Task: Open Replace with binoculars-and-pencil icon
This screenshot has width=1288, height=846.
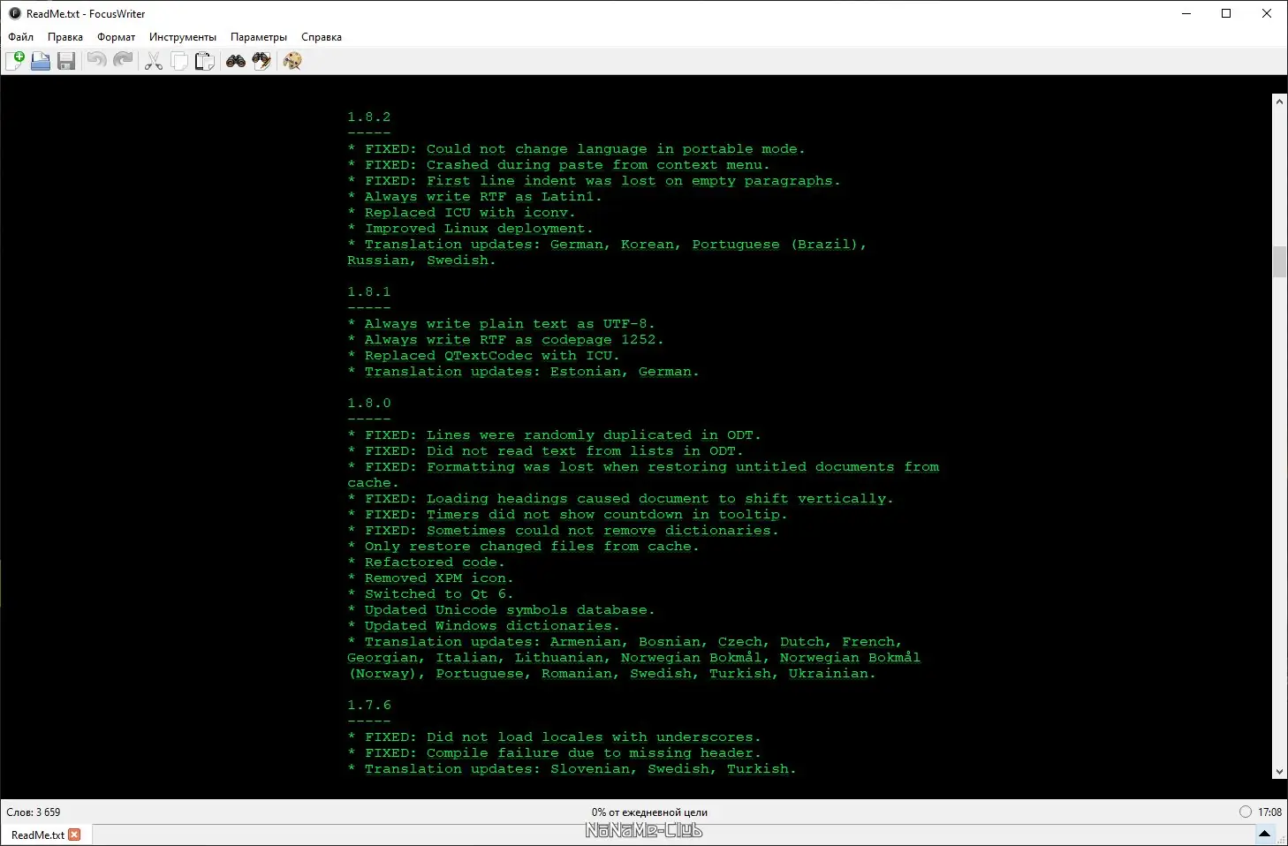Action: pos(261,61)
